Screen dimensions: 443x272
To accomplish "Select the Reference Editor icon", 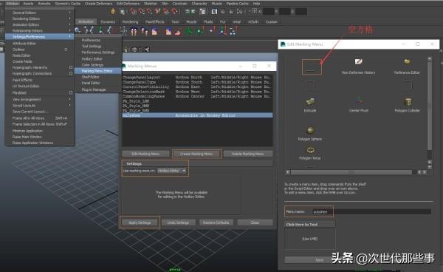I will click(x=407, y=61).
